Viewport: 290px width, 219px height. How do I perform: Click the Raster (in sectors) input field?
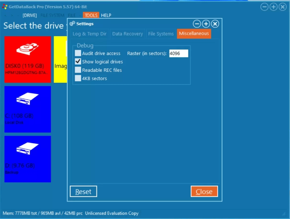point(179,53)
